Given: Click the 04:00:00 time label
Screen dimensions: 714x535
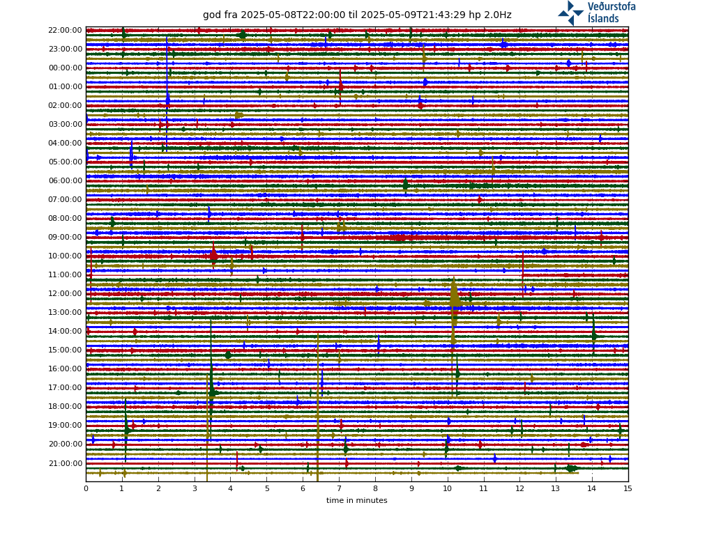Looking at the screenshot, I should 65,144.
